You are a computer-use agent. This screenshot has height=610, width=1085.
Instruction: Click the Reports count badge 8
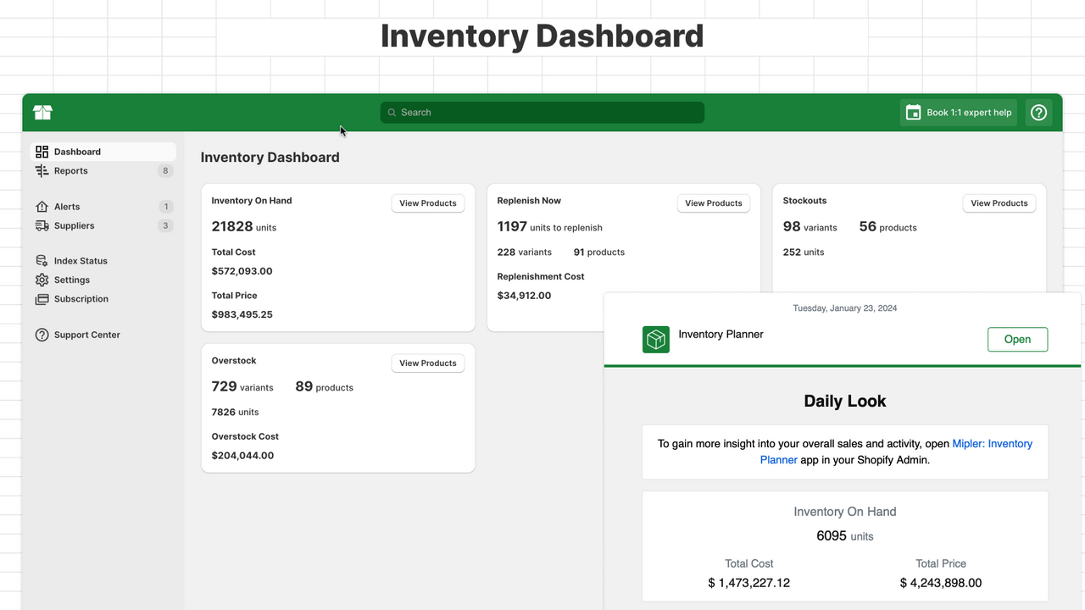point(165,171)
